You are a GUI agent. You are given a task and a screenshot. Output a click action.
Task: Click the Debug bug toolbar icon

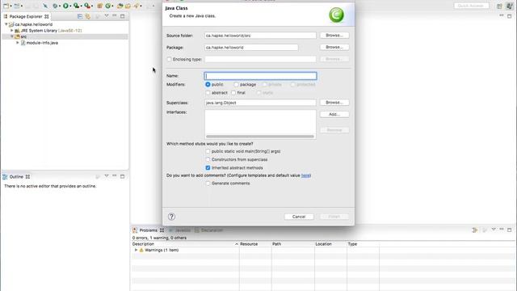click(x=55, y=6)
